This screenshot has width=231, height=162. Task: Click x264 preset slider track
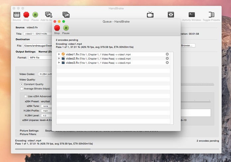coord(196,101)
